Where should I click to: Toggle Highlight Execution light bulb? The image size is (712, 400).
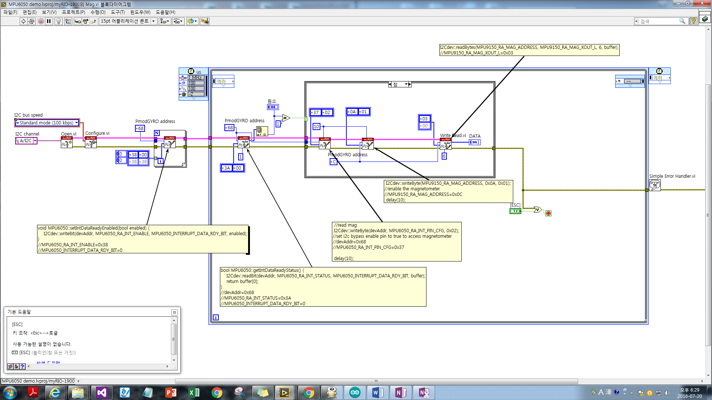[x=58, y=21]
